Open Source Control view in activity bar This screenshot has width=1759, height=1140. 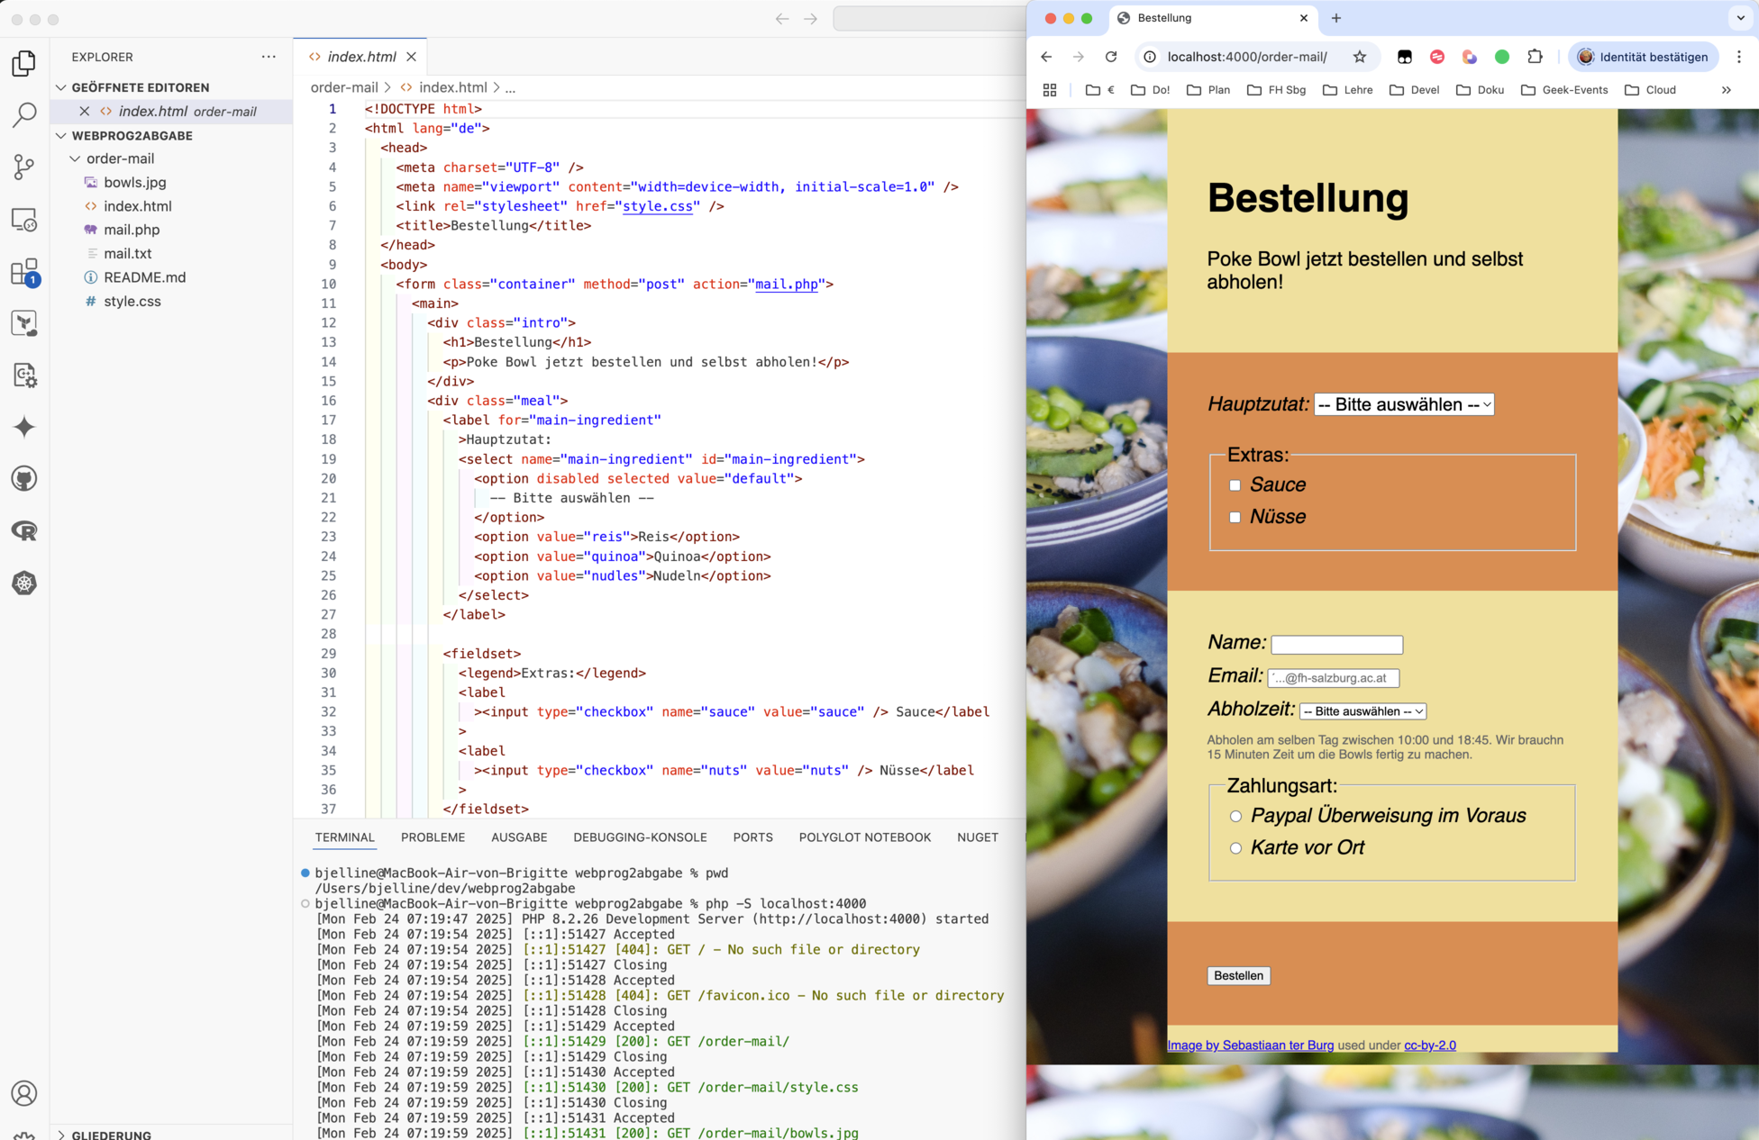click(24, 167)
